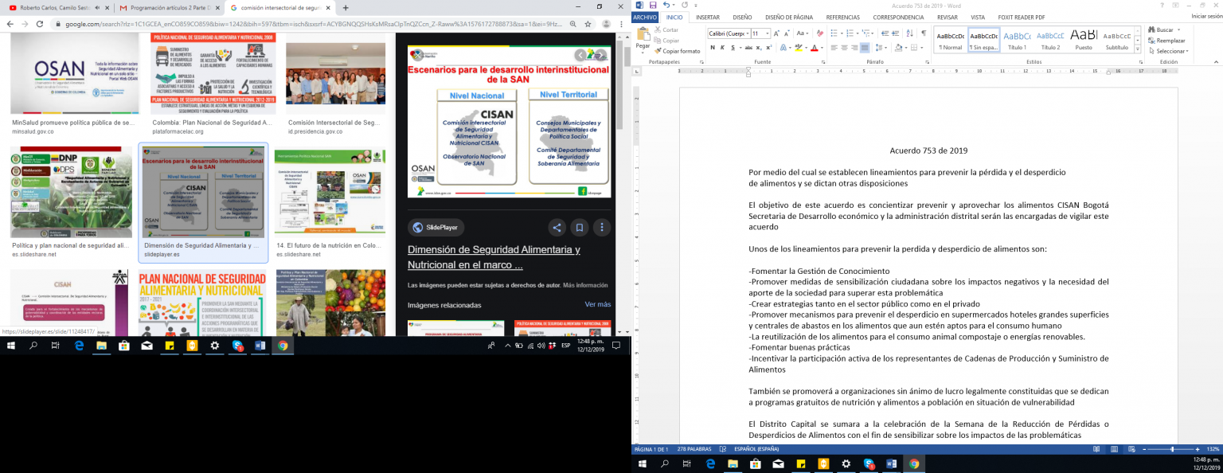Toggle show paragraph marks (¶) button
Image resolution: width=1223 pixels, height=473 pixels.
[x=924, y=33]
